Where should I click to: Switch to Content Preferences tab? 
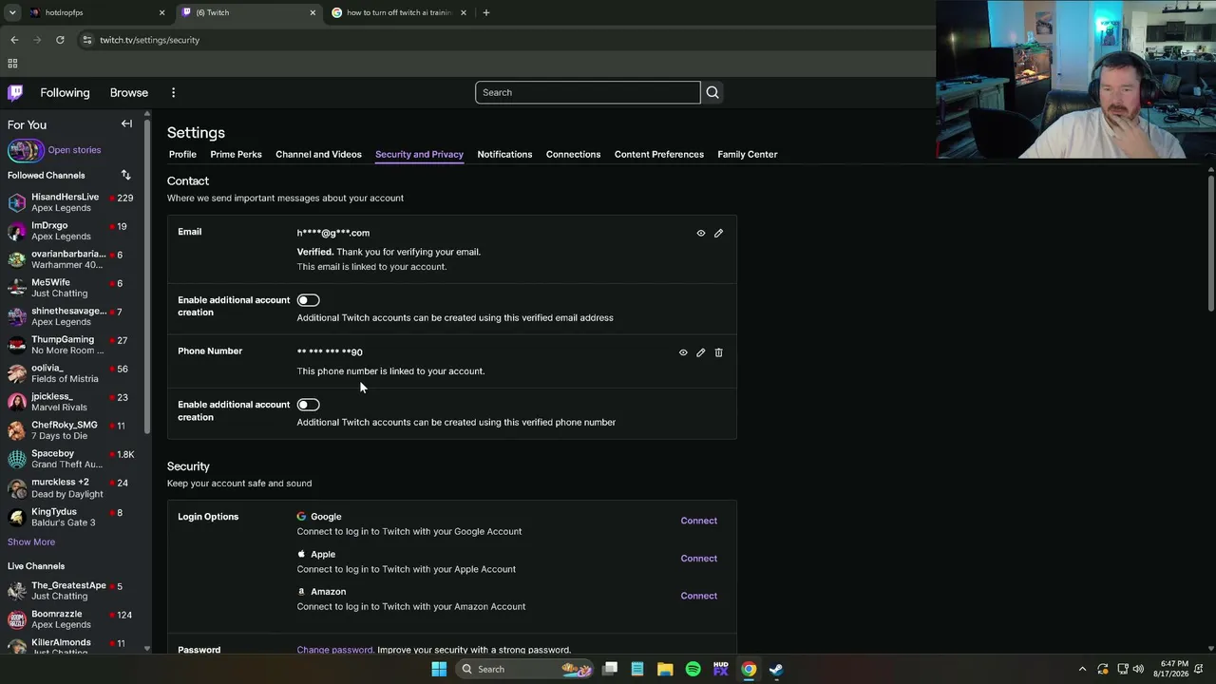[x=658, y=154]
